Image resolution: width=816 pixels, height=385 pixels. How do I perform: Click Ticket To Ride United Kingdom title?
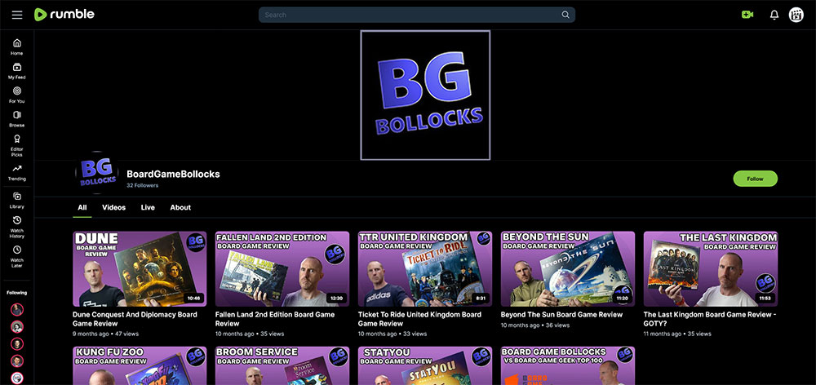(419, 319)
